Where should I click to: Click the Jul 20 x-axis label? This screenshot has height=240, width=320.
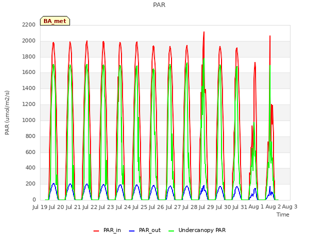coord(56,207)
